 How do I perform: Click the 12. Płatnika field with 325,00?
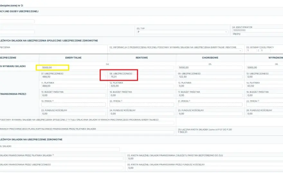(x=142, y=86)
